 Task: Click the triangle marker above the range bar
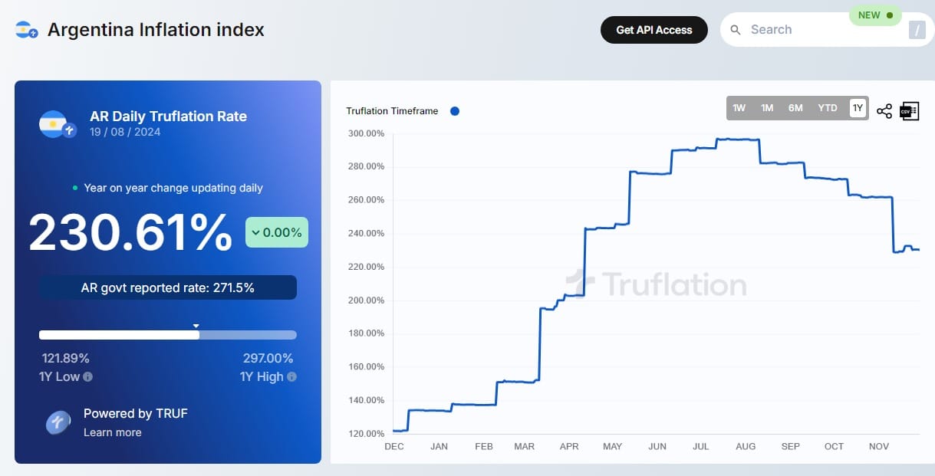click(197, 326)
